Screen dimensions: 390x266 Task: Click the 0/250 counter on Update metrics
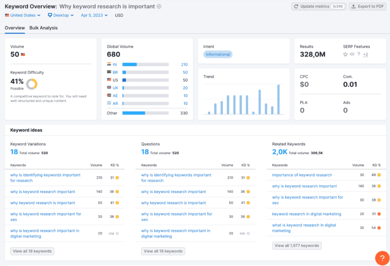pyautogui.click(x=338, y=7)
